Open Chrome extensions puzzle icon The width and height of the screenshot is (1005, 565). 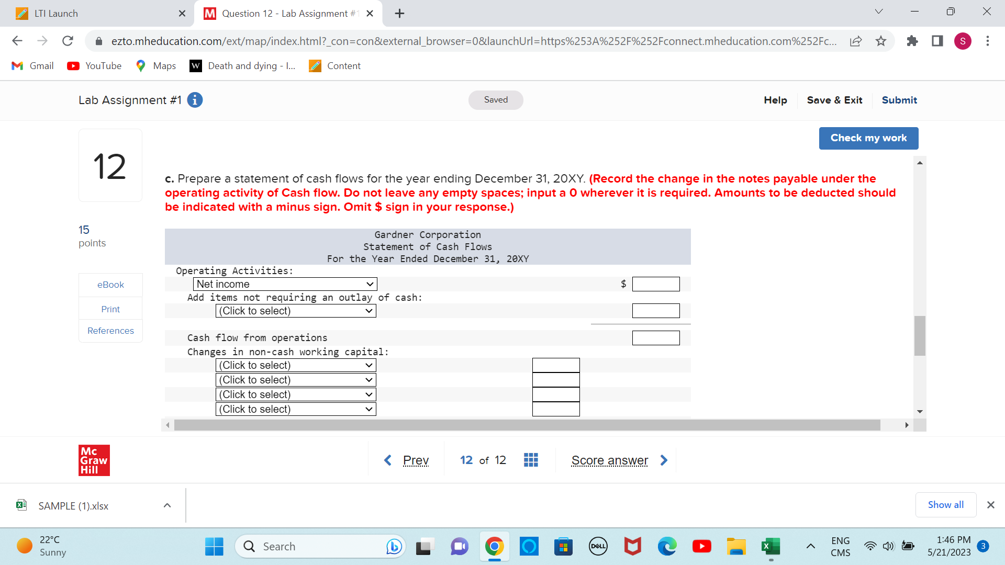[912, 41]
